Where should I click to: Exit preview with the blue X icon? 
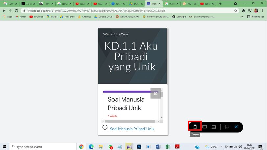coord(236,127)
